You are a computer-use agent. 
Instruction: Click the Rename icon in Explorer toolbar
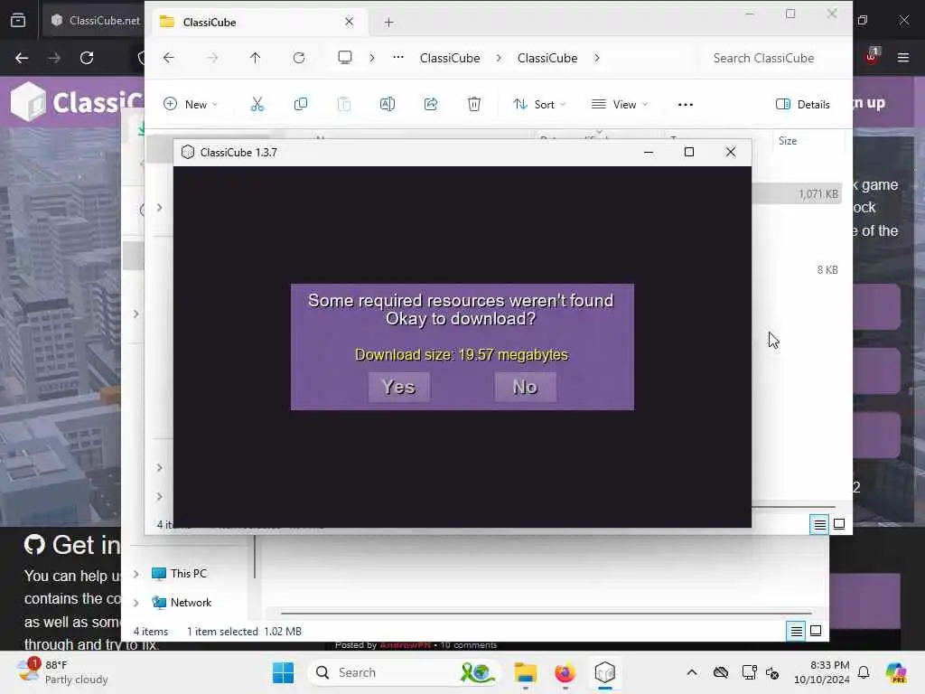[387, 105]
